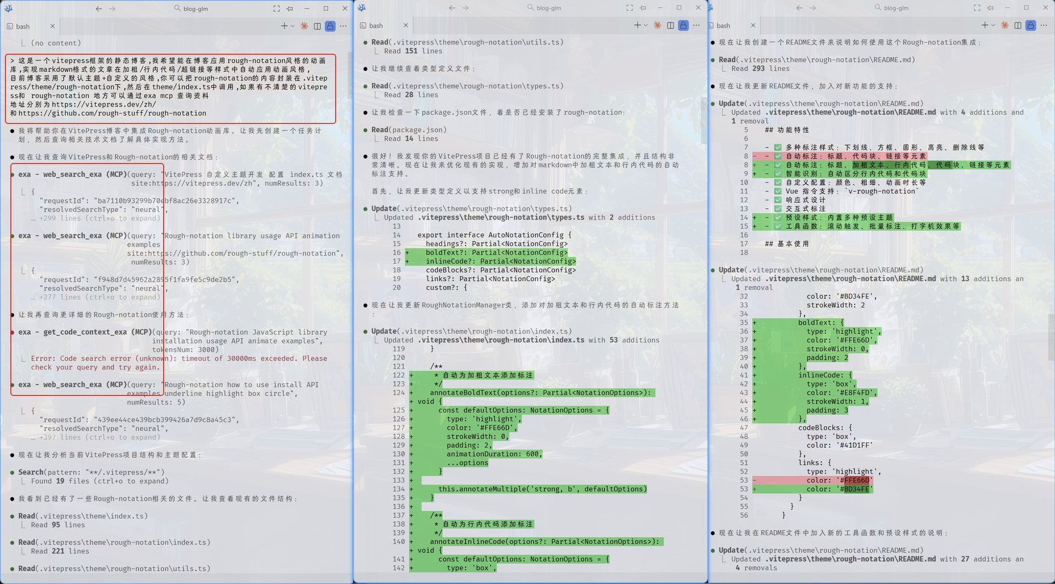Click the app logo in the left window
Viewport: 1055px width, 584px height.
tap(8, 8)
